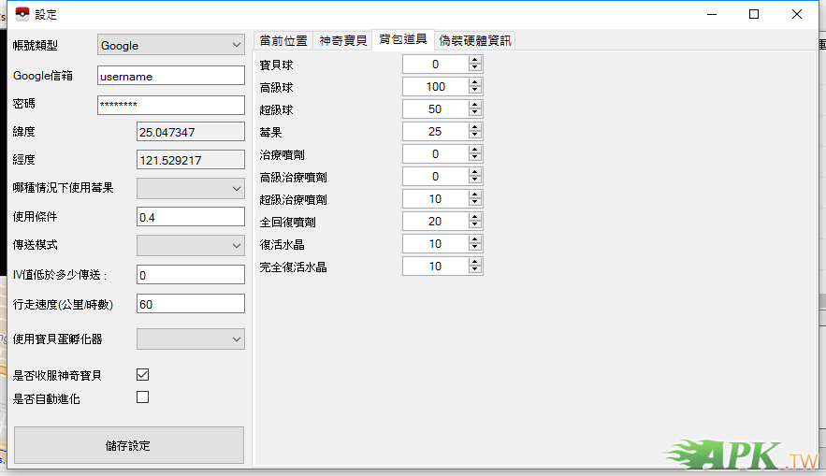Open the 帳號類型 Google dropdown
The width and height of the screenshot is (826, 476).
[x=171, y=45]
